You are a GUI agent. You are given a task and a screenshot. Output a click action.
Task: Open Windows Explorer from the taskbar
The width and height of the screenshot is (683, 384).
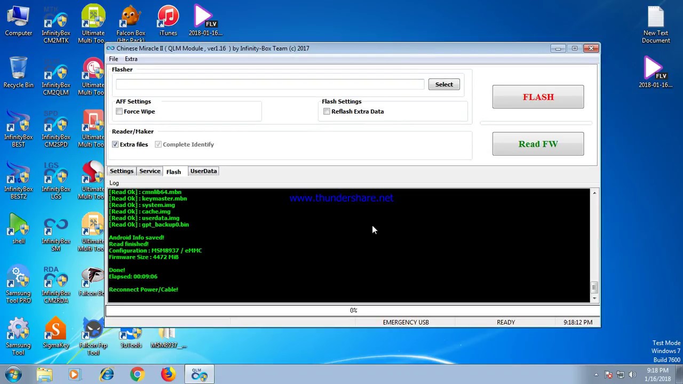click(44, 374)
